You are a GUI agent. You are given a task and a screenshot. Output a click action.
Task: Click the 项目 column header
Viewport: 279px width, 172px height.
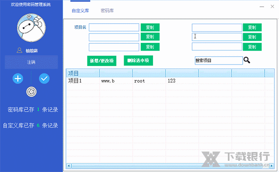point(83,73)
